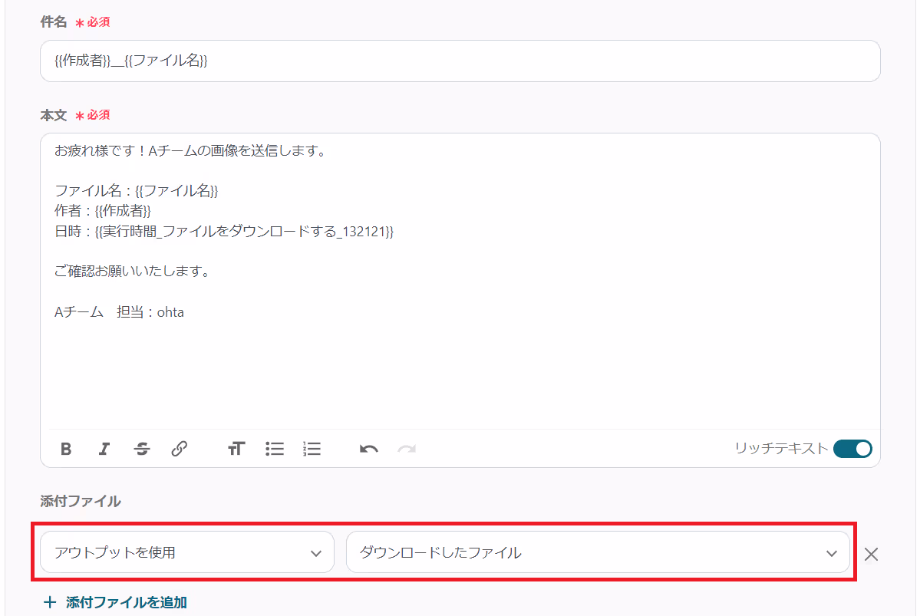This screenshot has height=616, width=920.
Task: Toggle the リッチテキスト switch off
Action: pos(852,449)
